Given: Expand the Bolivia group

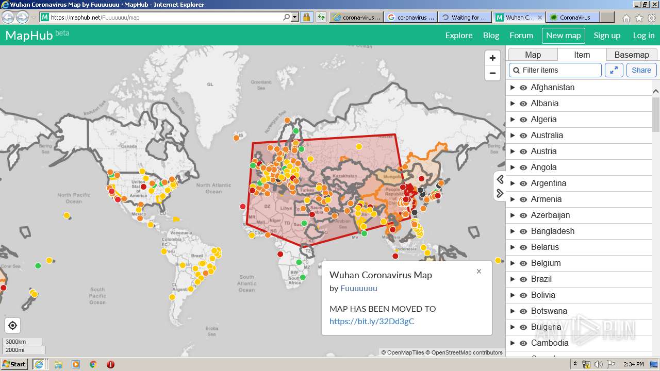Looking at the screenshot, I should point(513,295).
